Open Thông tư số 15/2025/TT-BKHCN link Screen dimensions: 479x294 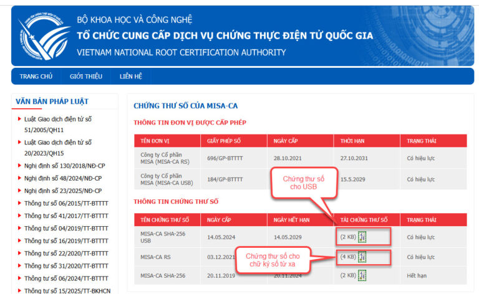67,291
